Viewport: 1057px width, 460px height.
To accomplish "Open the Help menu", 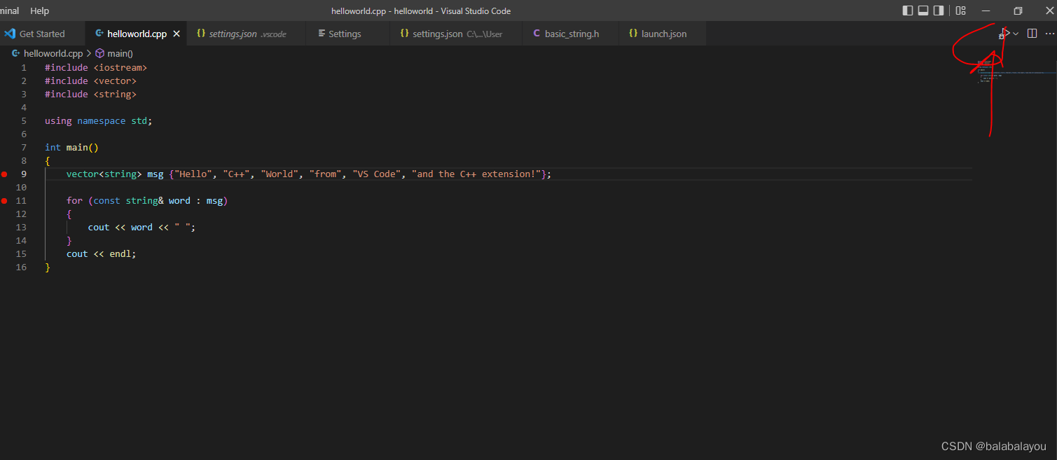I will tap(40, 11).
